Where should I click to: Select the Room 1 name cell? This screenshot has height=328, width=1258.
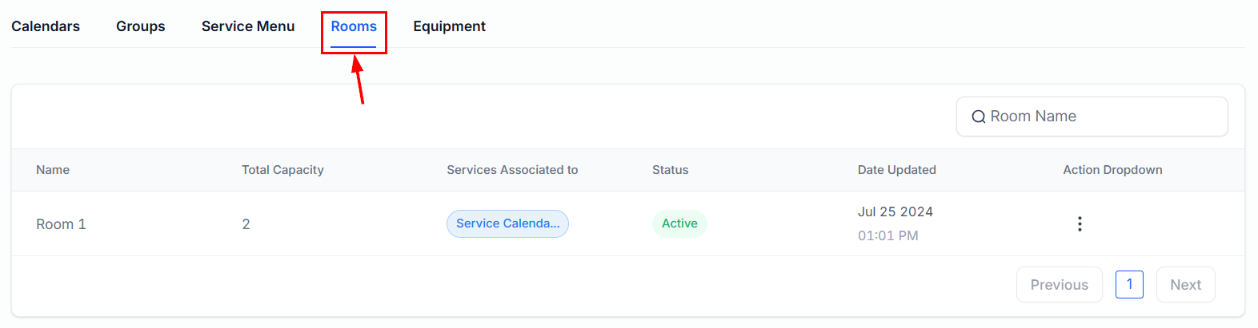coord(61,224)
